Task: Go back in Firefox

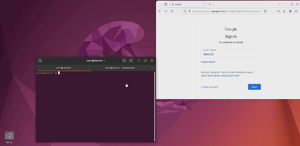Action: point(160,11)
